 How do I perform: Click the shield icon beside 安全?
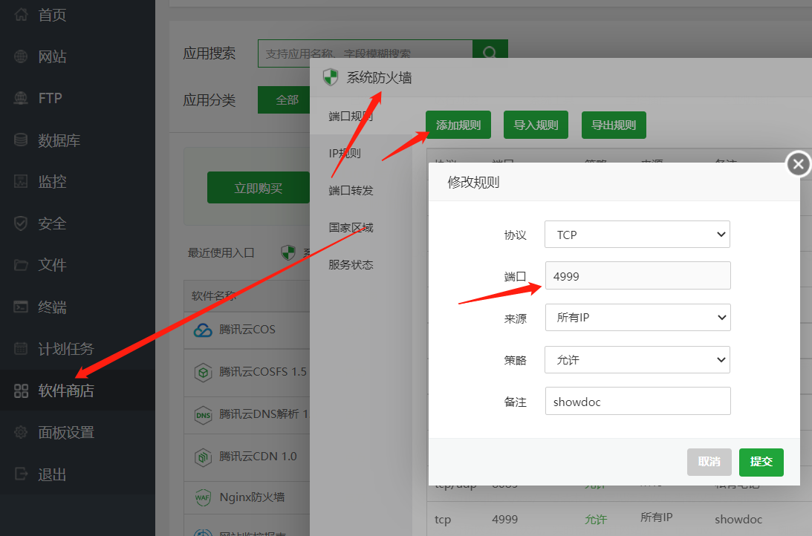point(21,223)
